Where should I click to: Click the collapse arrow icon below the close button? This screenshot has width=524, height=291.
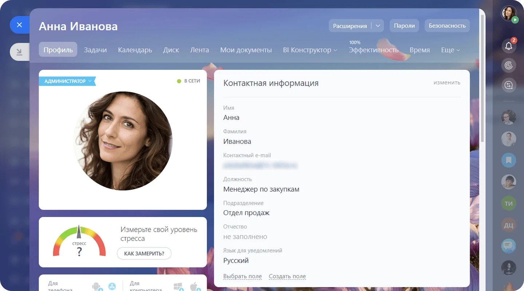click(x=20, y=52)
